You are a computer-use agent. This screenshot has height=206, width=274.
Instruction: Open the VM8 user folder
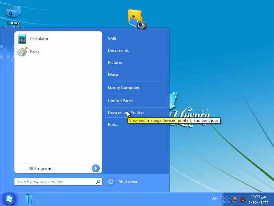point(112,38)
